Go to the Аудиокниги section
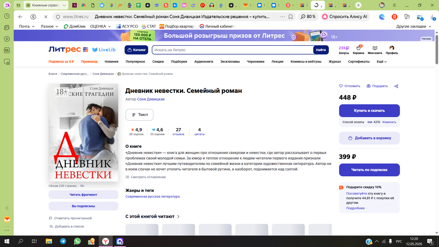The image size is (439, 247). (204, 62)
